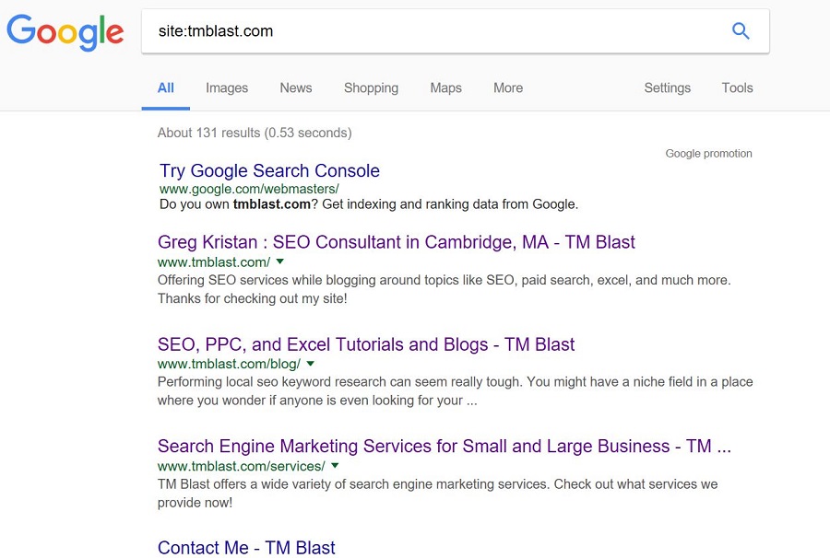Select the All results tab
This screenshot has height=558, width=830.
(x=166, y=88)
